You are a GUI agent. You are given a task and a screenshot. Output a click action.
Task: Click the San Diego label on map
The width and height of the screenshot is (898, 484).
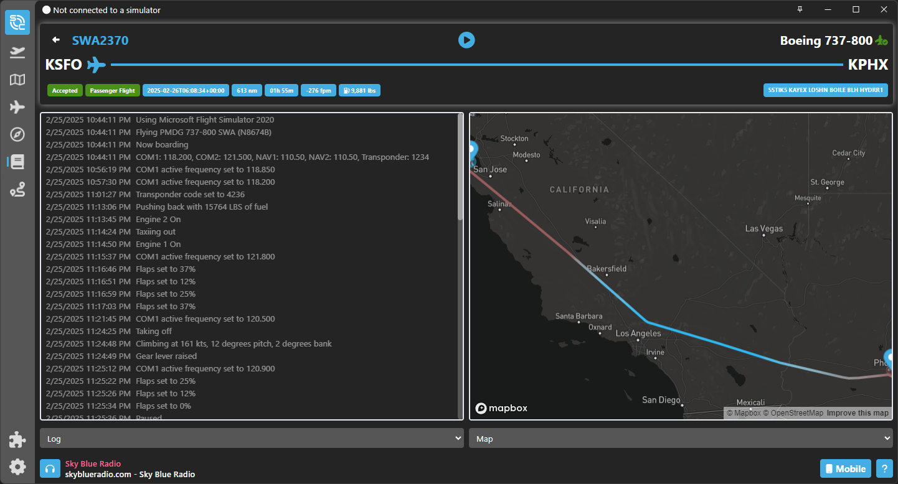[661, 400]
